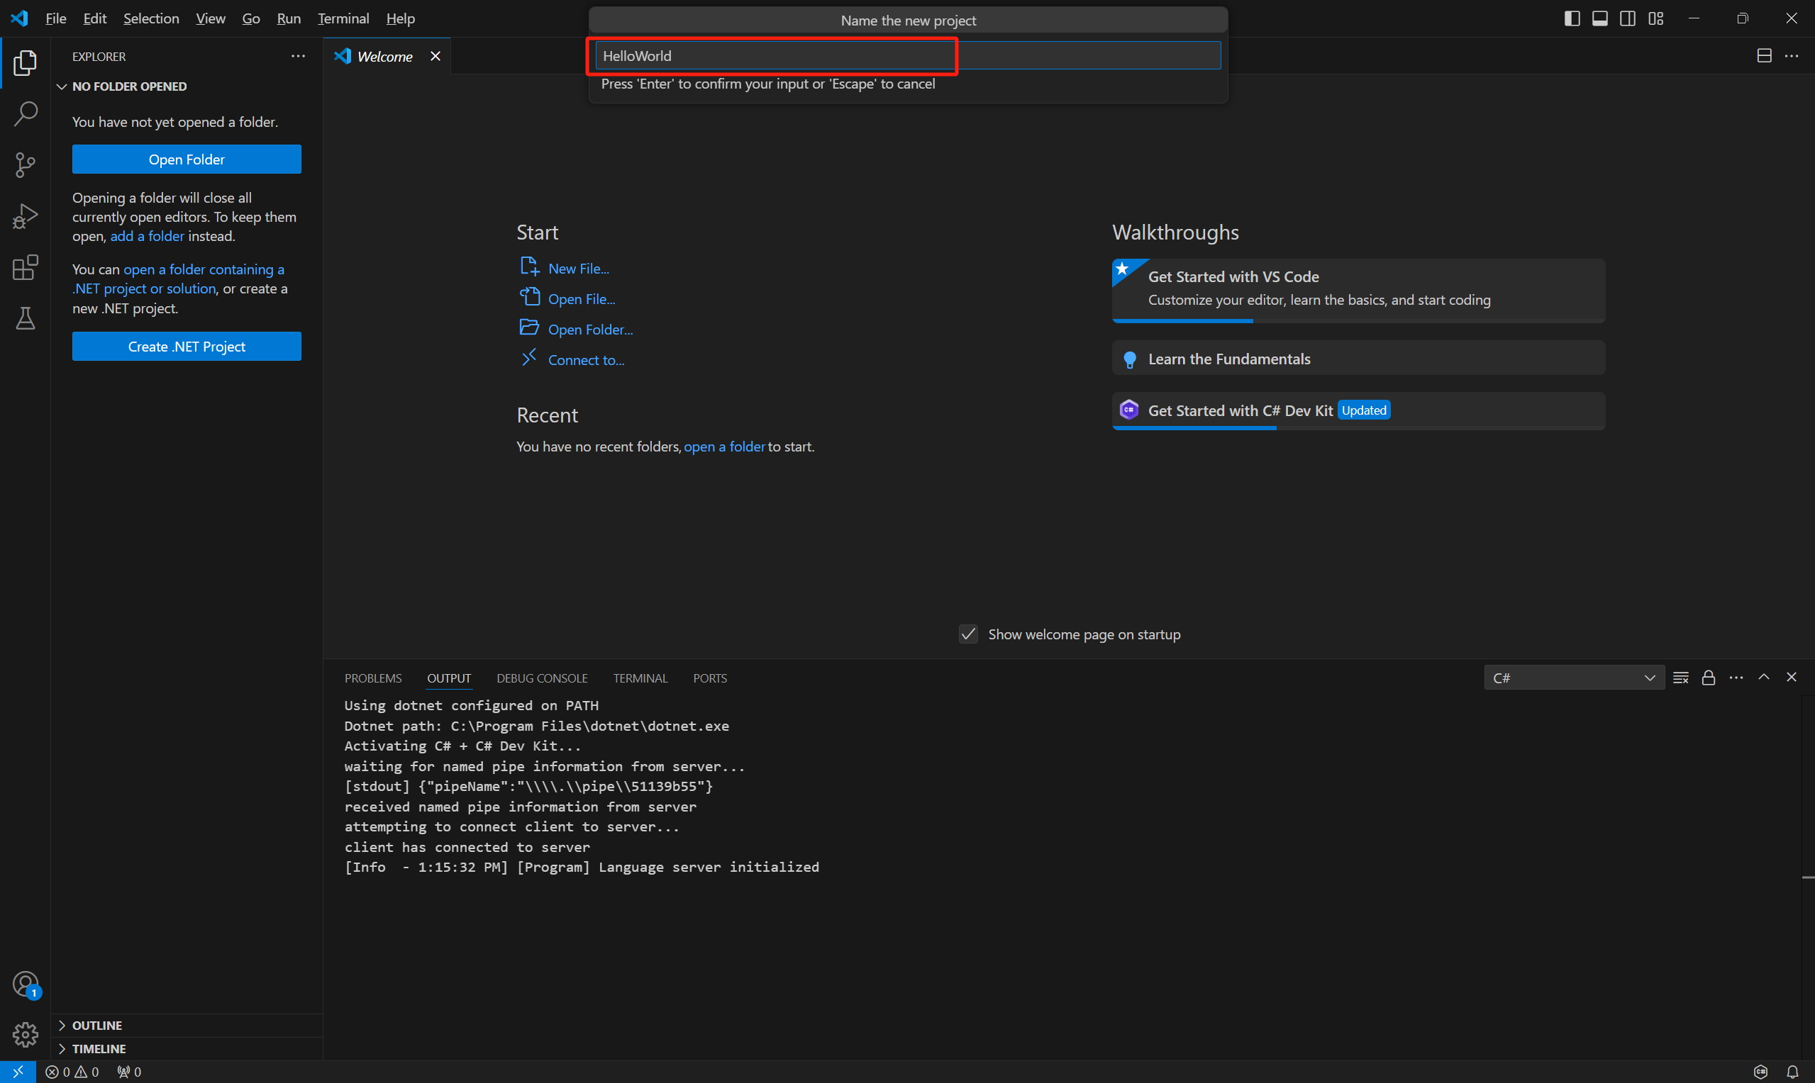Toggle the secondary side bar layout icon
Screen dimensions: 1815x1083
point(1627,19)
